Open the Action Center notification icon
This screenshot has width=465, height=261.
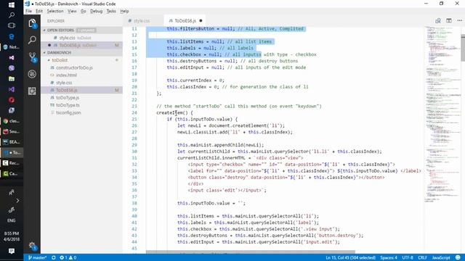(12, 251)
